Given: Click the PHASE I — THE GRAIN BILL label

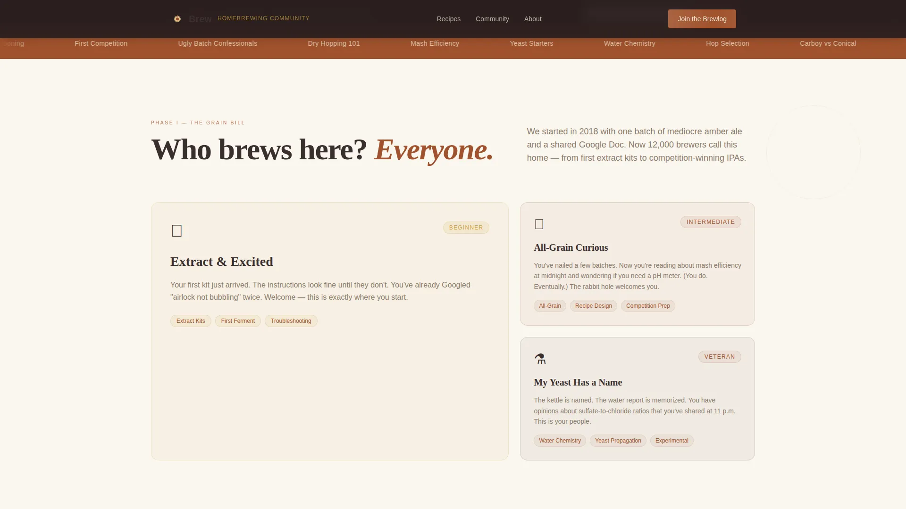Looking at the screenshot, I should [198, 123].
